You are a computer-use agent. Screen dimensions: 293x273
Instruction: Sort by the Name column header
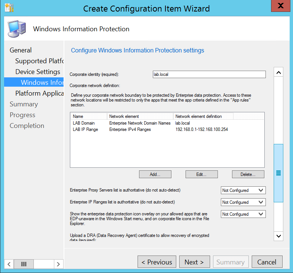click(89, 116)
